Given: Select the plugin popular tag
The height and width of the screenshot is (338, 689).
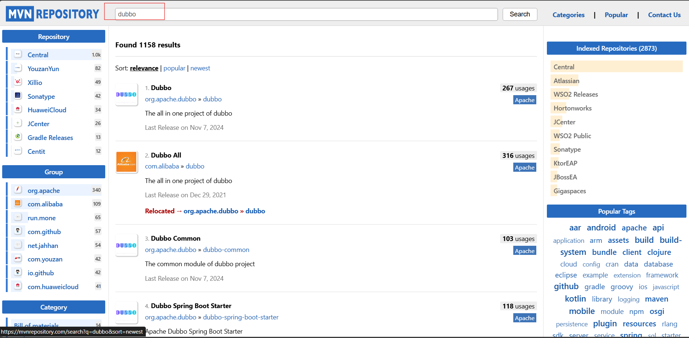Looking at the screenshot, I should [605, 324].
